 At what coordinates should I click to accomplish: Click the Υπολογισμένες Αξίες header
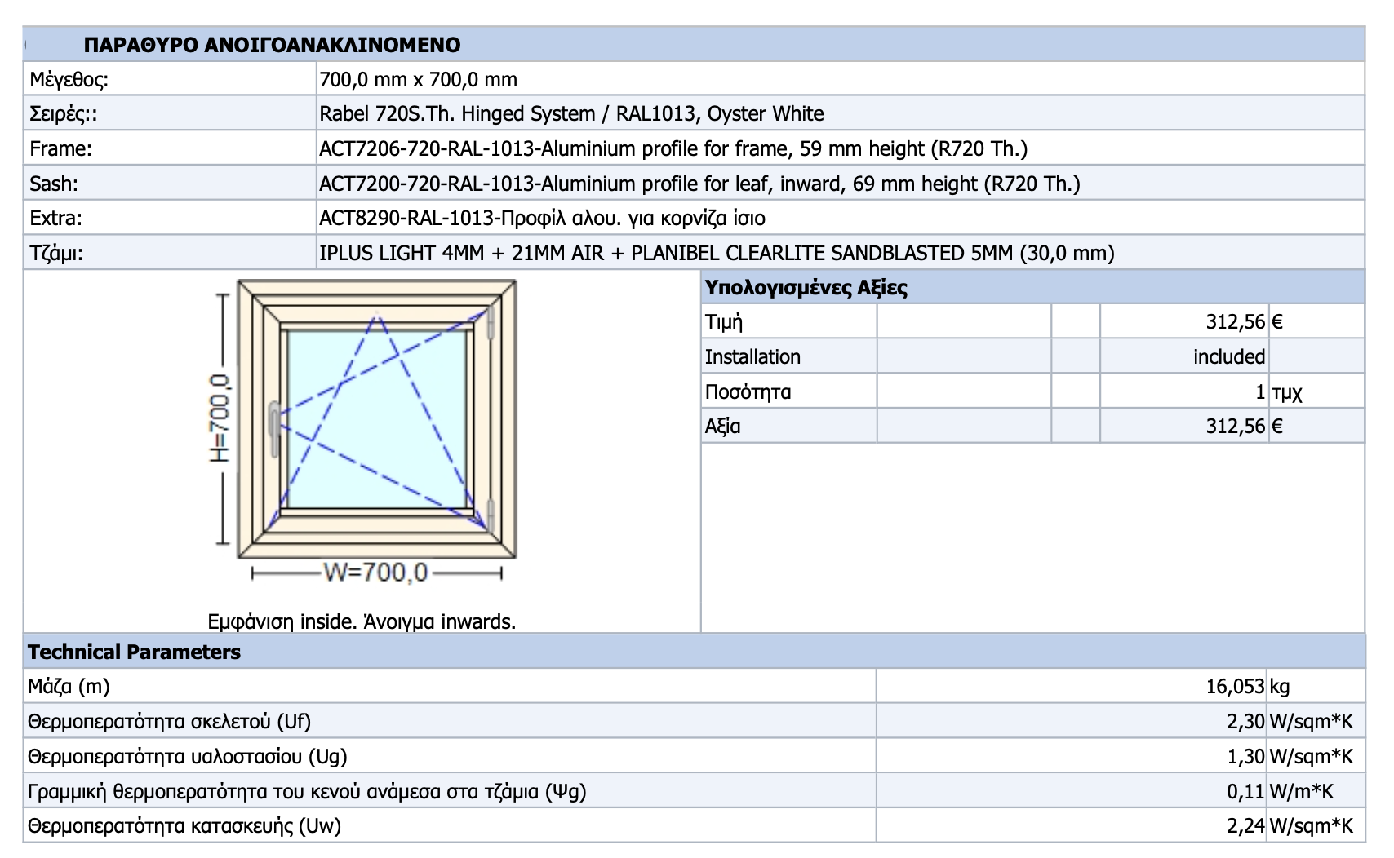806,287
